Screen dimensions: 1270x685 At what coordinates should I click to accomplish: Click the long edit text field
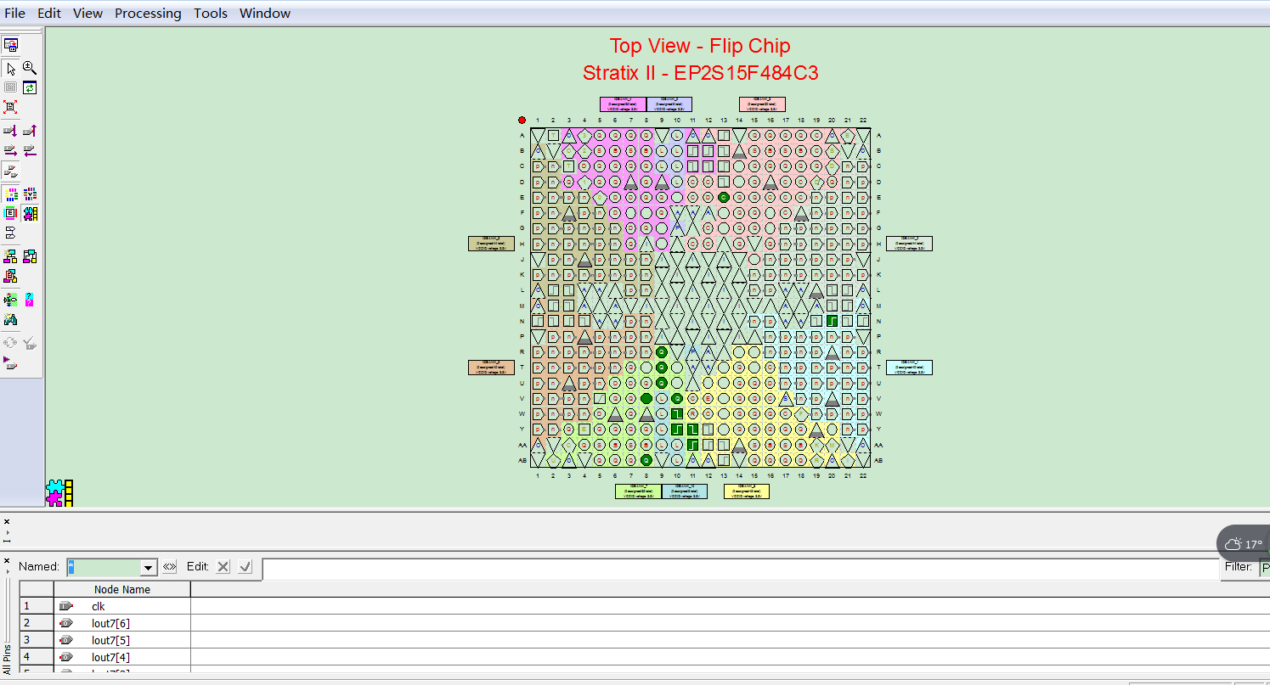pos(739,569)
